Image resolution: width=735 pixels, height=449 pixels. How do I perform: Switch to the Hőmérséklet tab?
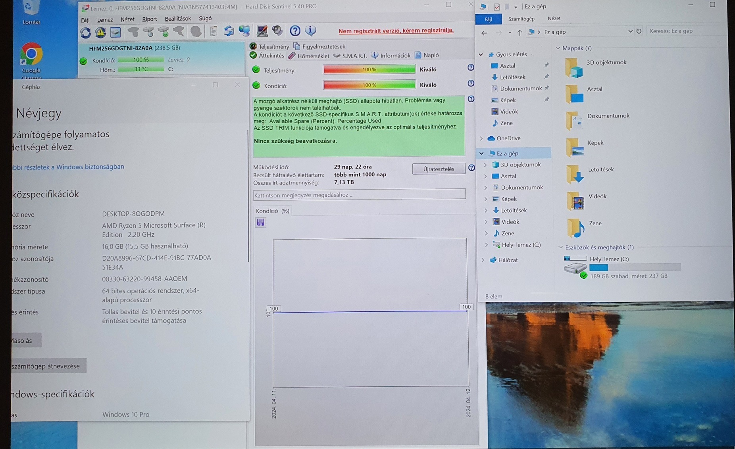pyautogui.click(x=309, y=56)
